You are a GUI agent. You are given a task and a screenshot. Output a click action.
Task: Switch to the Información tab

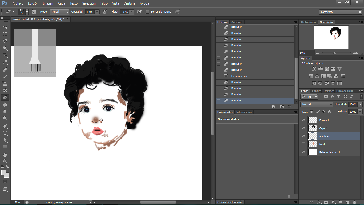pyautogui.click(x=244, y=112)
